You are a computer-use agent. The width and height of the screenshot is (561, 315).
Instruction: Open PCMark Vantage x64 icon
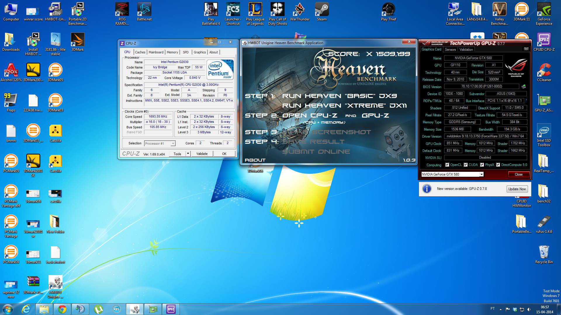point(11,195)
